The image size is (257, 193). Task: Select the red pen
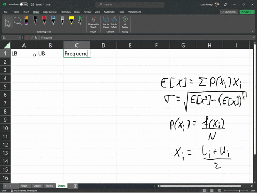(44, 20)
